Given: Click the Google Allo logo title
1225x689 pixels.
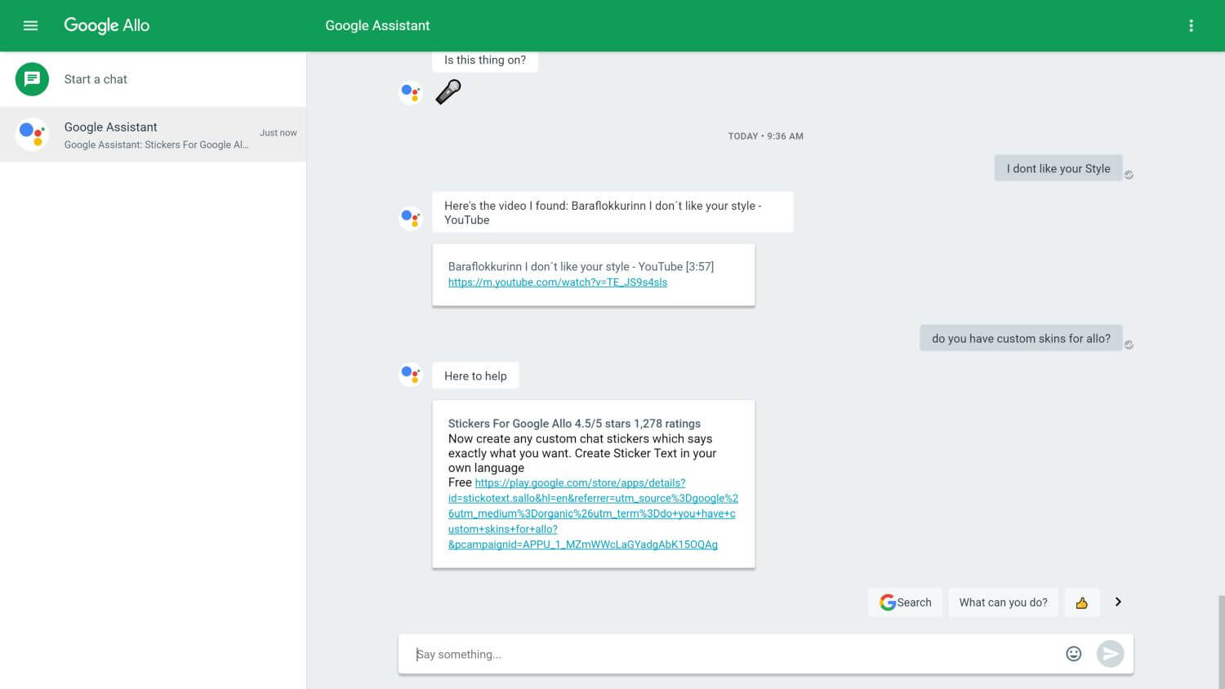Looking at the screenshot, I should [107, 25].
